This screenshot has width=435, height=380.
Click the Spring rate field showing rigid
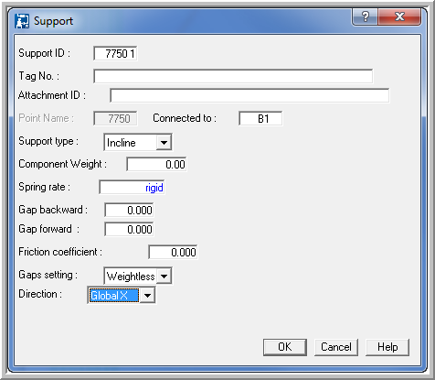[132, 187]
